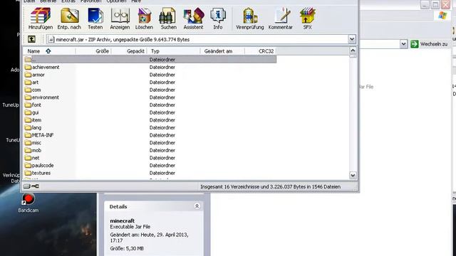Open the Optionen menu
The image size is (456, 256).
(x=116, y=1)
